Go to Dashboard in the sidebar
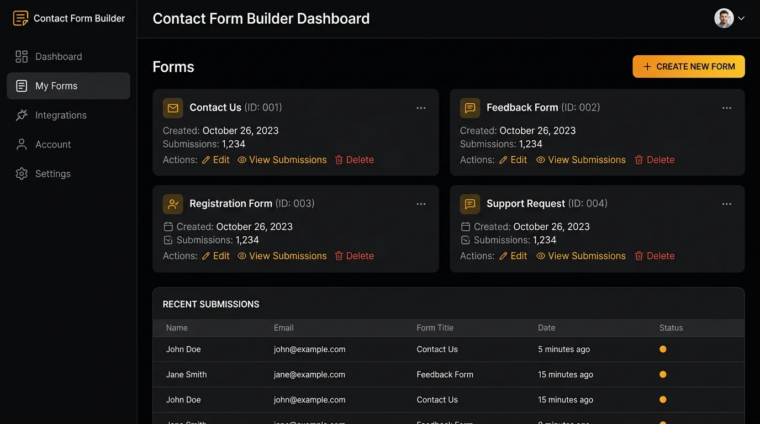 coord(68,56)
